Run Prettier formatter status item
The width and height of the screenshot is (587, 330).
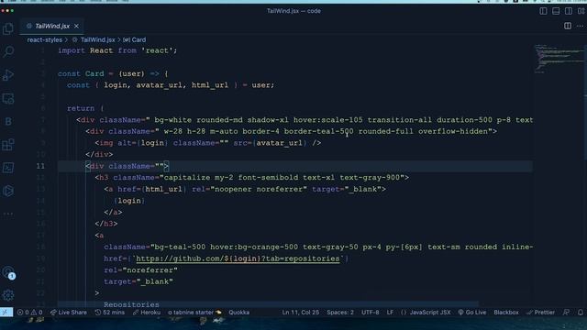540,312
